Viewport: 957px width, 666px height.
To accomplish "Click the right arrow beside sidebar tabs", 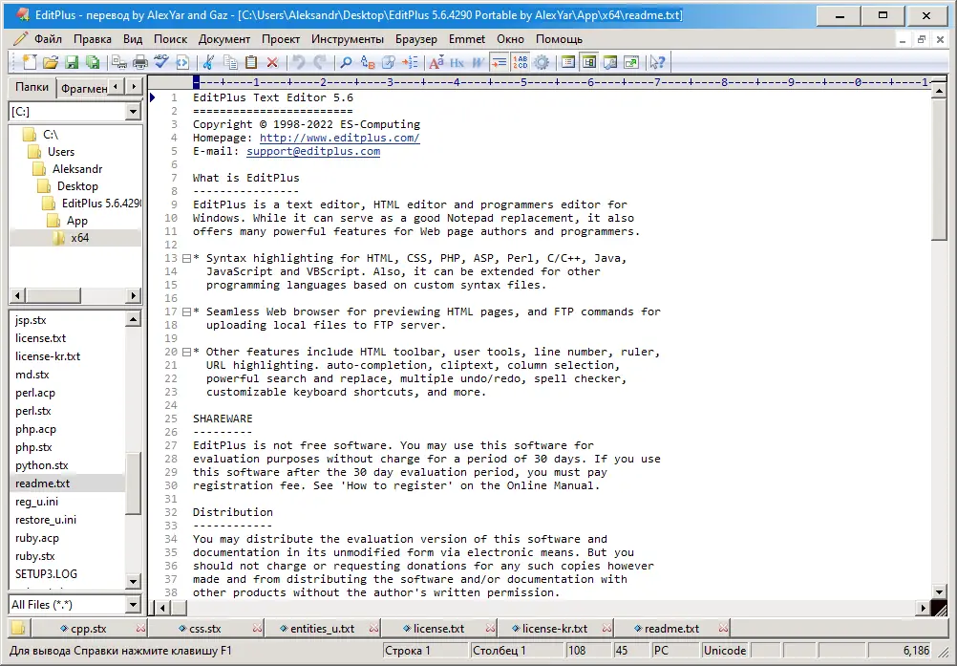I will click(x=135, y=87).
